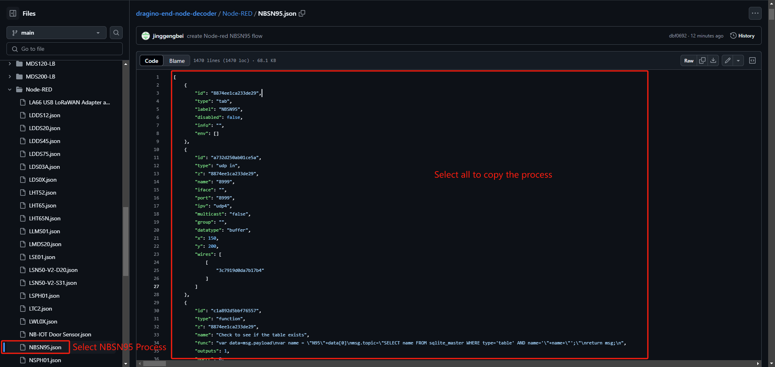Open LMDS20.json in file tree
The image size is (775, 367).
coord(45,244)
